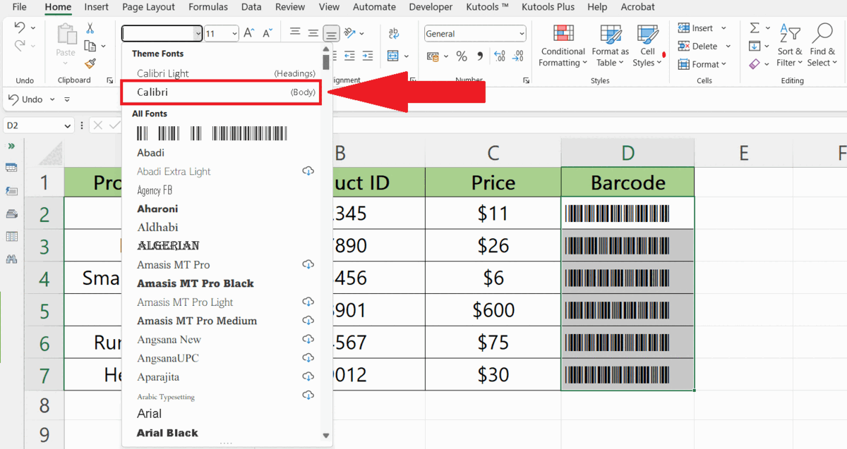Open Conditional Formatting in the Styles group

tap(563, 46)
